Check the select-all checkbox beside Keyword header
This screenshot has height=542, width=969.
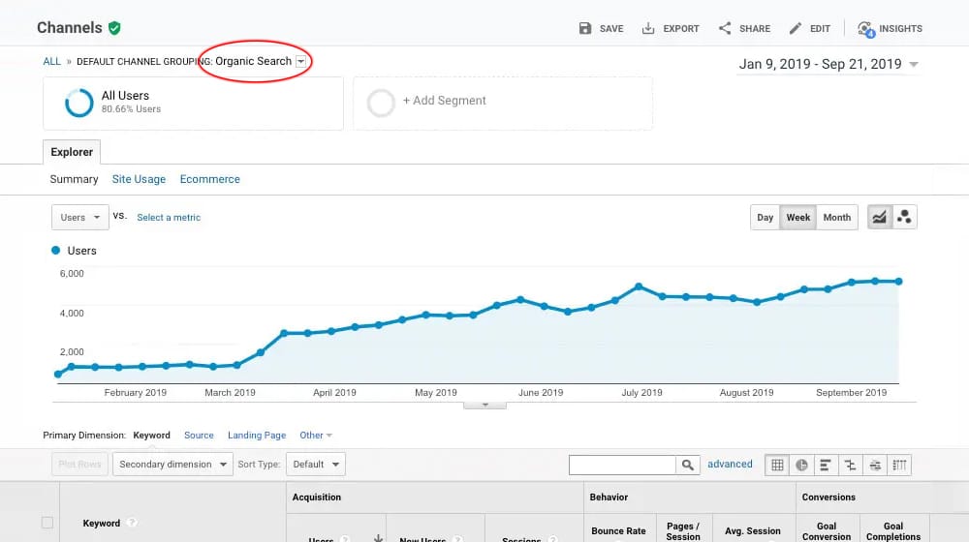pos(47,523)
